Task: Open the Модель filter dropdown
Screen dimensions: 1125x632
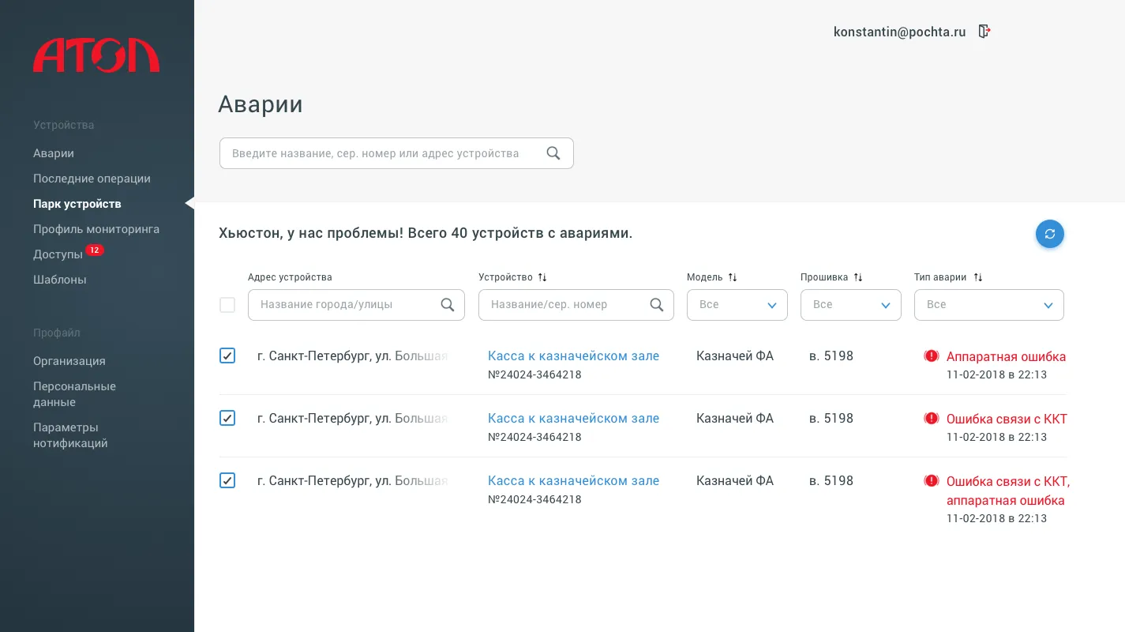Action: coord(737,305)
